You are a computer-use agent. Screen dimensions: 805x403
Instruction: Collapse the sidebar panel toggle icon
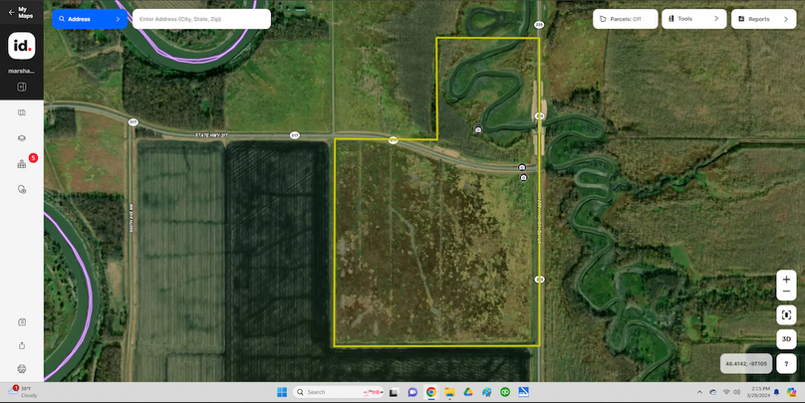pyautogui.click(x=21, y=87)
